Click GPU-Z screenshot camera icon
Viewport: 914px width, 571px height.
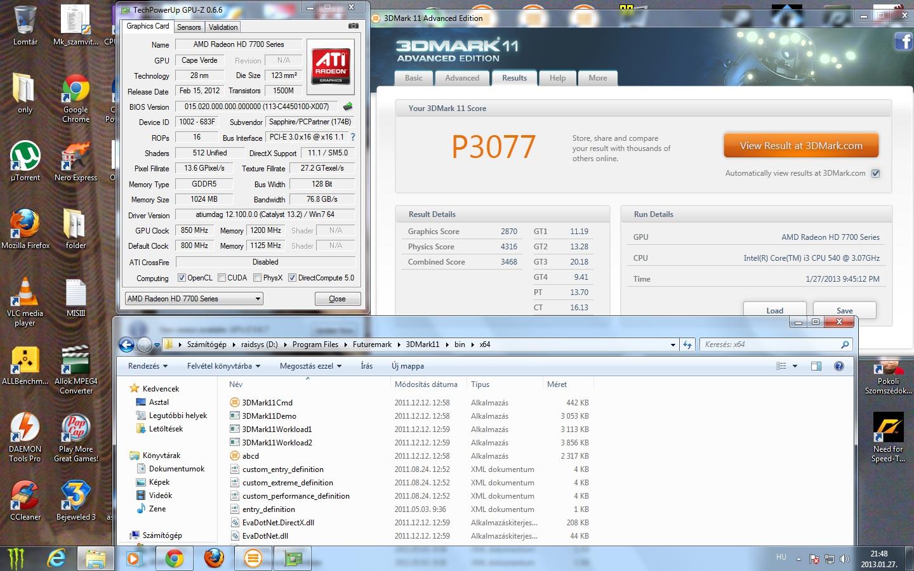[x=354, y=26]
